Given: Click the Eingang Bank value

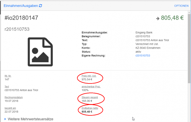Looking at the screenshot, I should pyautogui.click(x=144, y=33).
